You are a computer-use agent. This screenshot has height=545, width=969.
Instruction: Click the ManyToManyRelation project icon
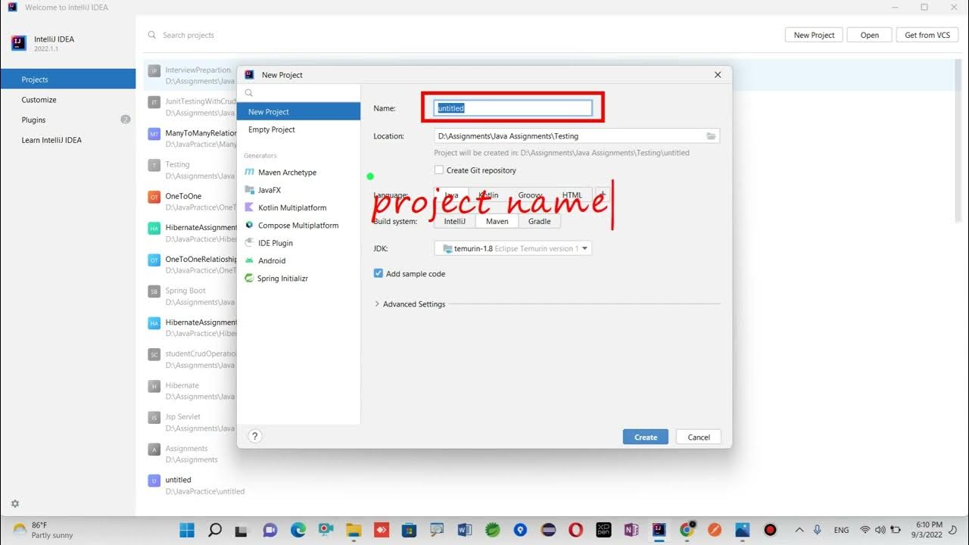pyautogui.click(x=154, y=133)
